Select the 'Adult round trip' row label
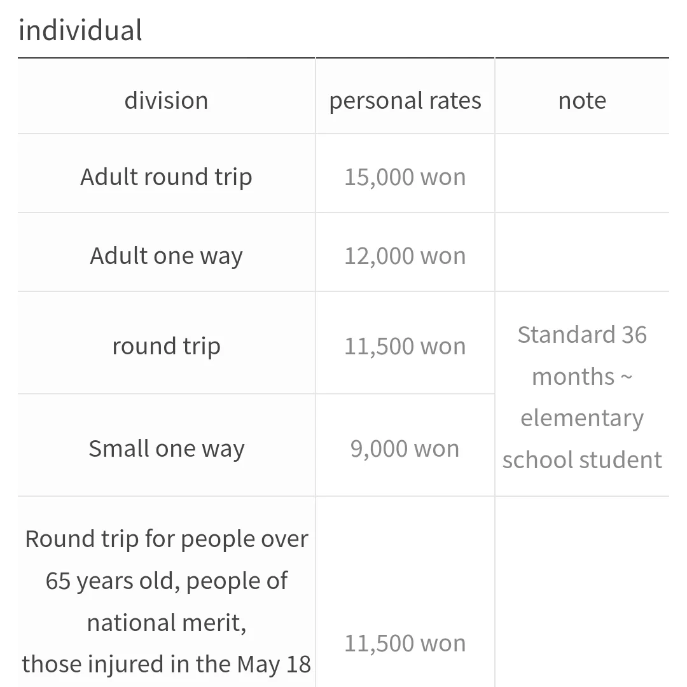The width and height of the screenshot is (687, 687). click(x=166, y=177)
